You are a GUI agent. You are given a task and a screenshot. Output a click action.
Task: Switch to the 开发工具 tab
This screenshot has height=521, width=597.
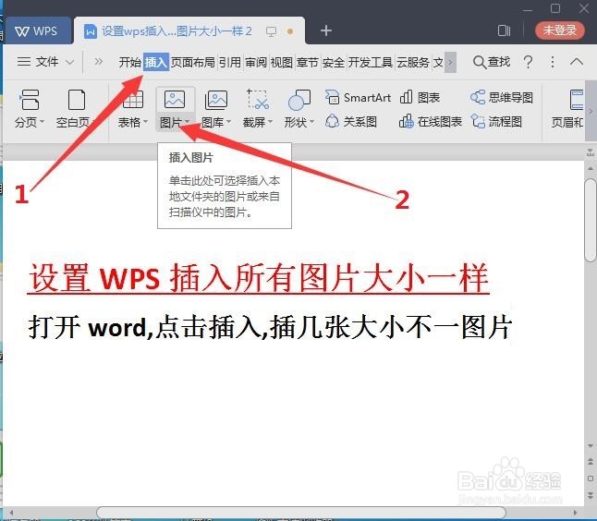370,62
